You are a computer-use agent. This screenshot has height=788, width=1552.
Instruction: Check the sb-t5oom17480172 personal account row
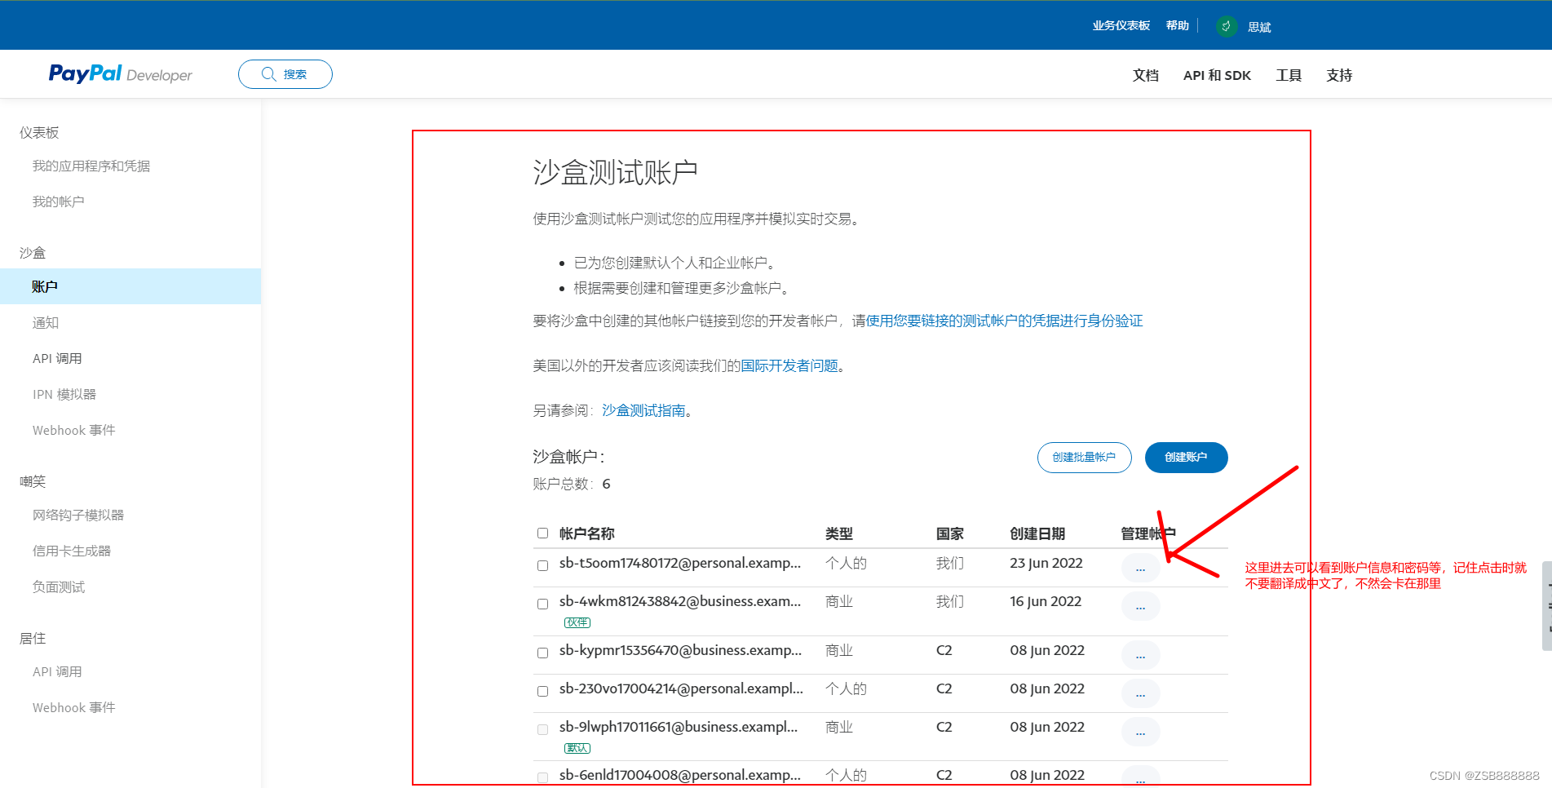point(542,566)
